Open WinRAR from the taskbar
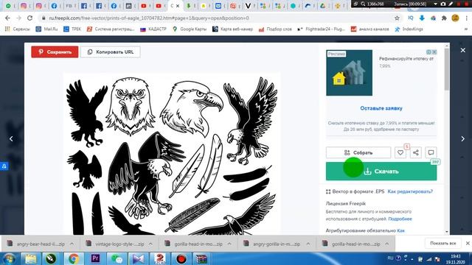The width and height of the screenshot is (472, 265). click(201, 258)
